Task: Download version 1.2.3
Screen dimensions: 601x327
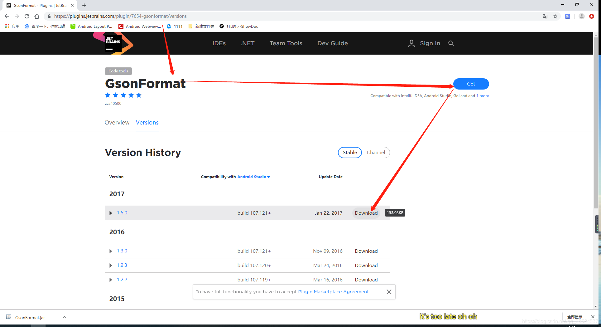Action: click(366, 266)
